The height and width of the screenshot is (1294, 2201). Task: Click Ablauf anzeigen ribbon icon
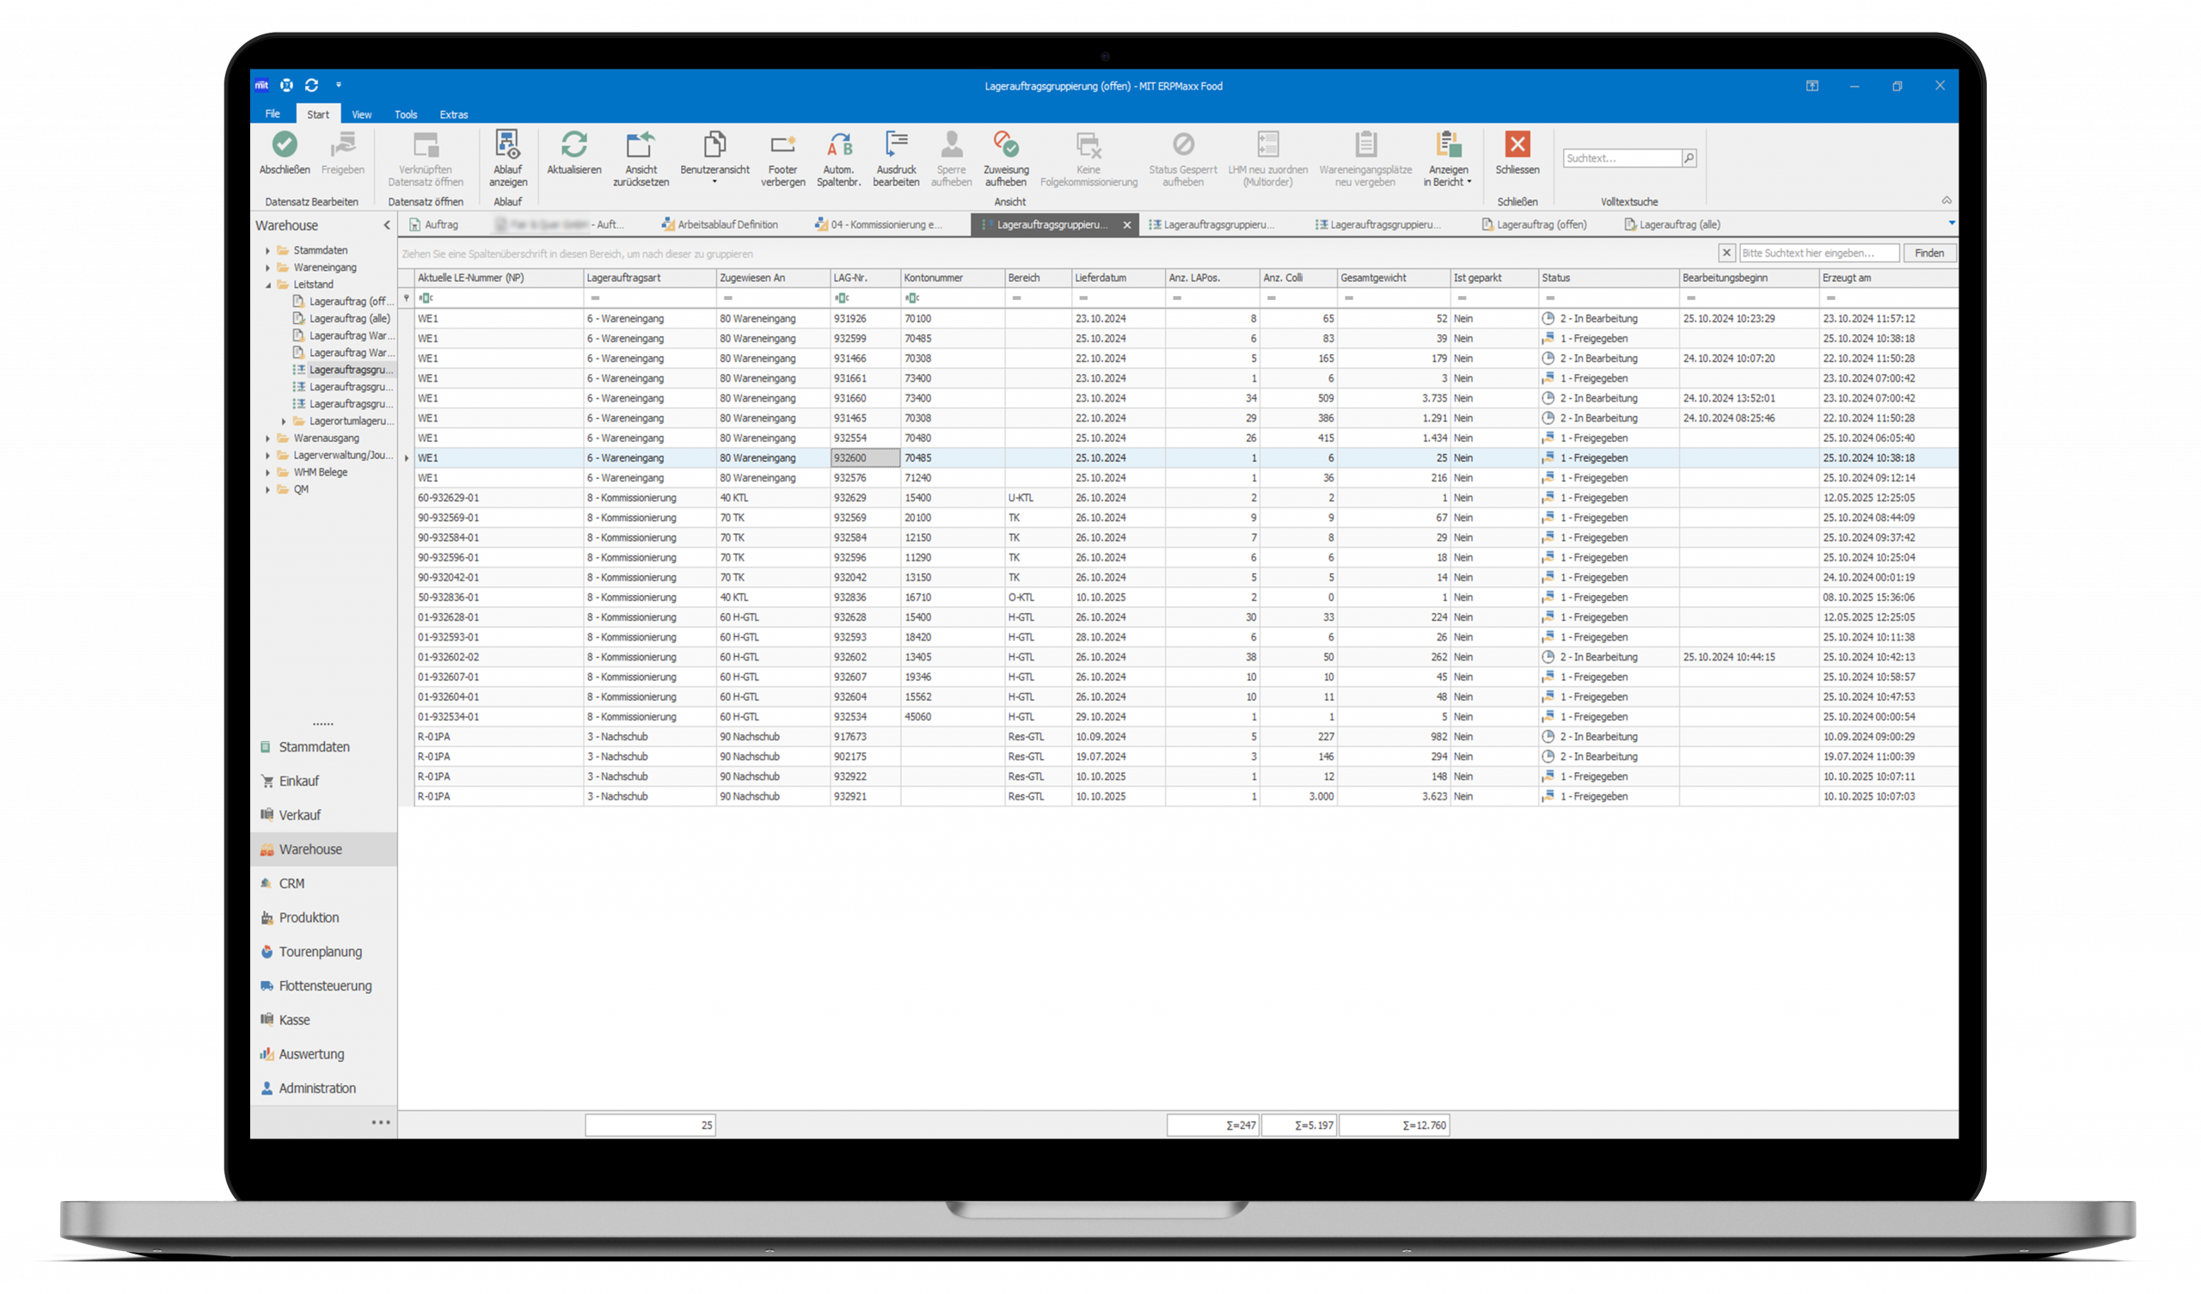pos(507,144)
